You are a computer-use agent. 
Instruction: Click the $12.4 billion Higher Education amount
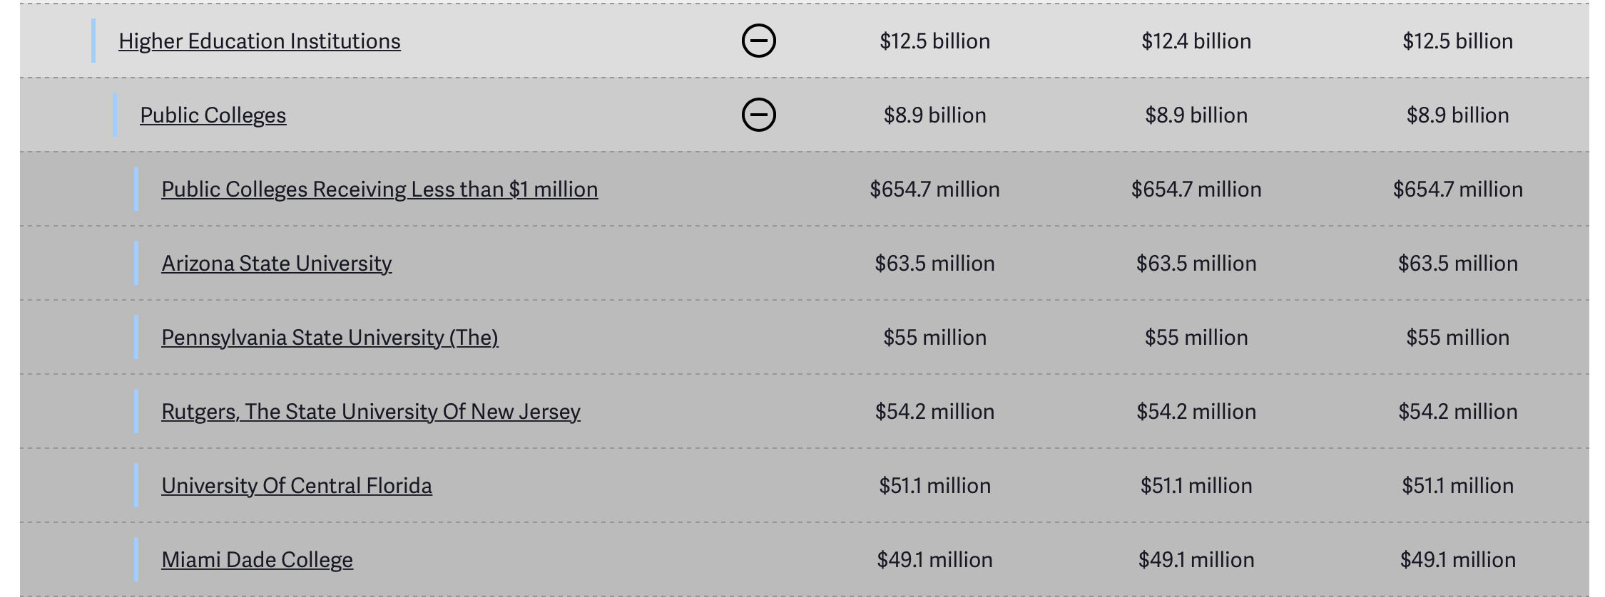(1196, 41)
